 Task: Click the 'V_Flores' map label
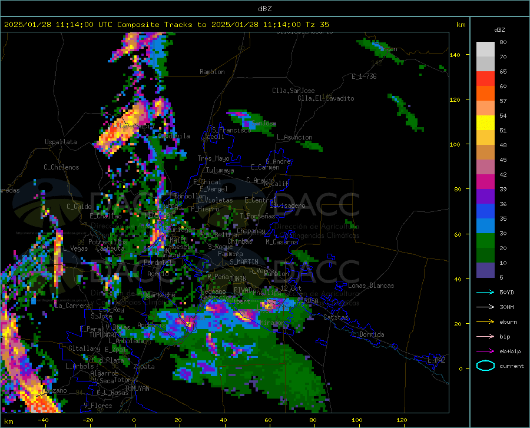pos(98,406)
